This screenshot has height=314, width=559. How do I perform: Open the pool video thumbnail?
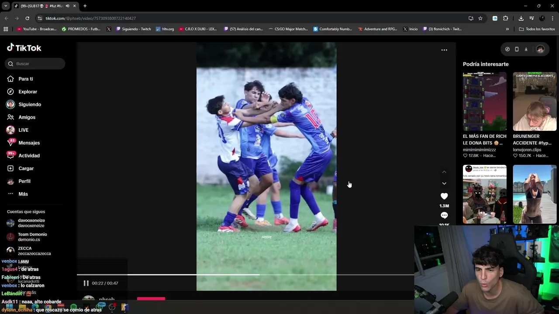point(535,194)
